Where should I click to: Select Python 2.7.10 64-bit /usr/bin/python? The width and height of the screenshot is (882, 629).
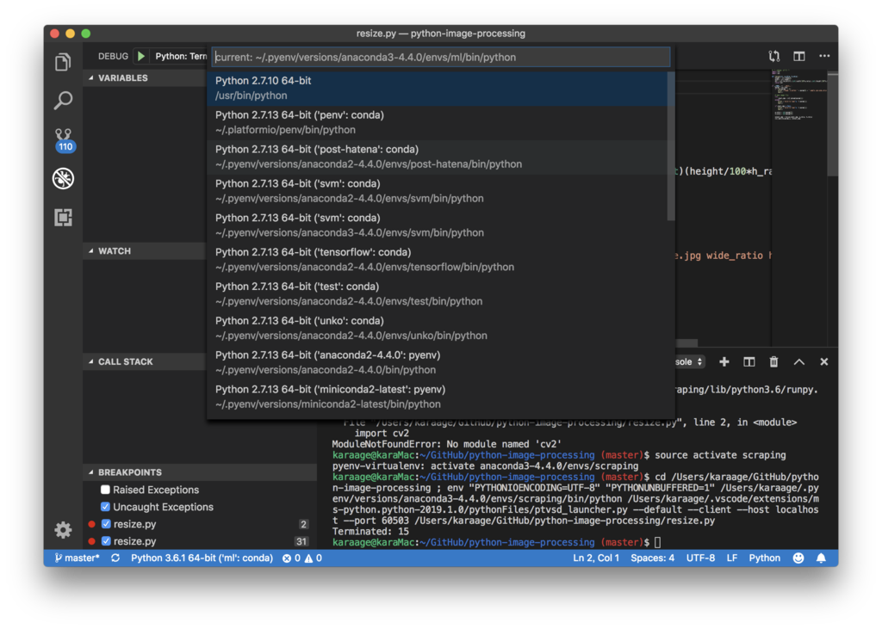[438, 89]
